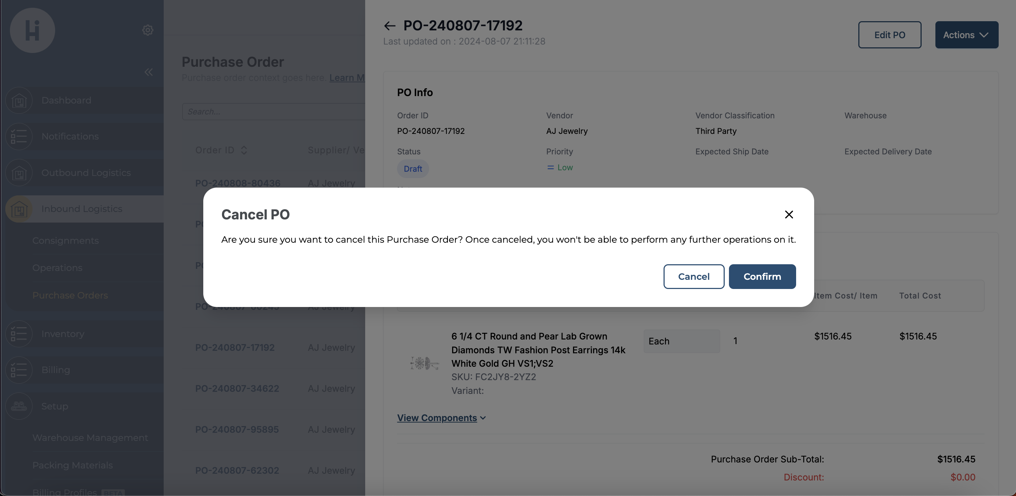The image size is (1016, 496).
Task: Click Cancel button in the dialog
Action: (693, 276)
